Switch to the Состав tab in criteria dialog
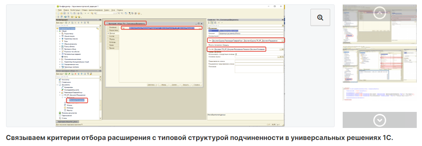 point(112,36)
